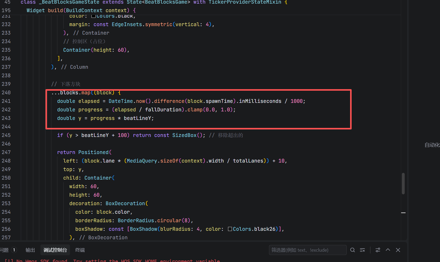The width and height of the screenshot is (440, 262).
Task: Click sticky header class _BeatBlocksGameState line
Action: coord(154,2)
